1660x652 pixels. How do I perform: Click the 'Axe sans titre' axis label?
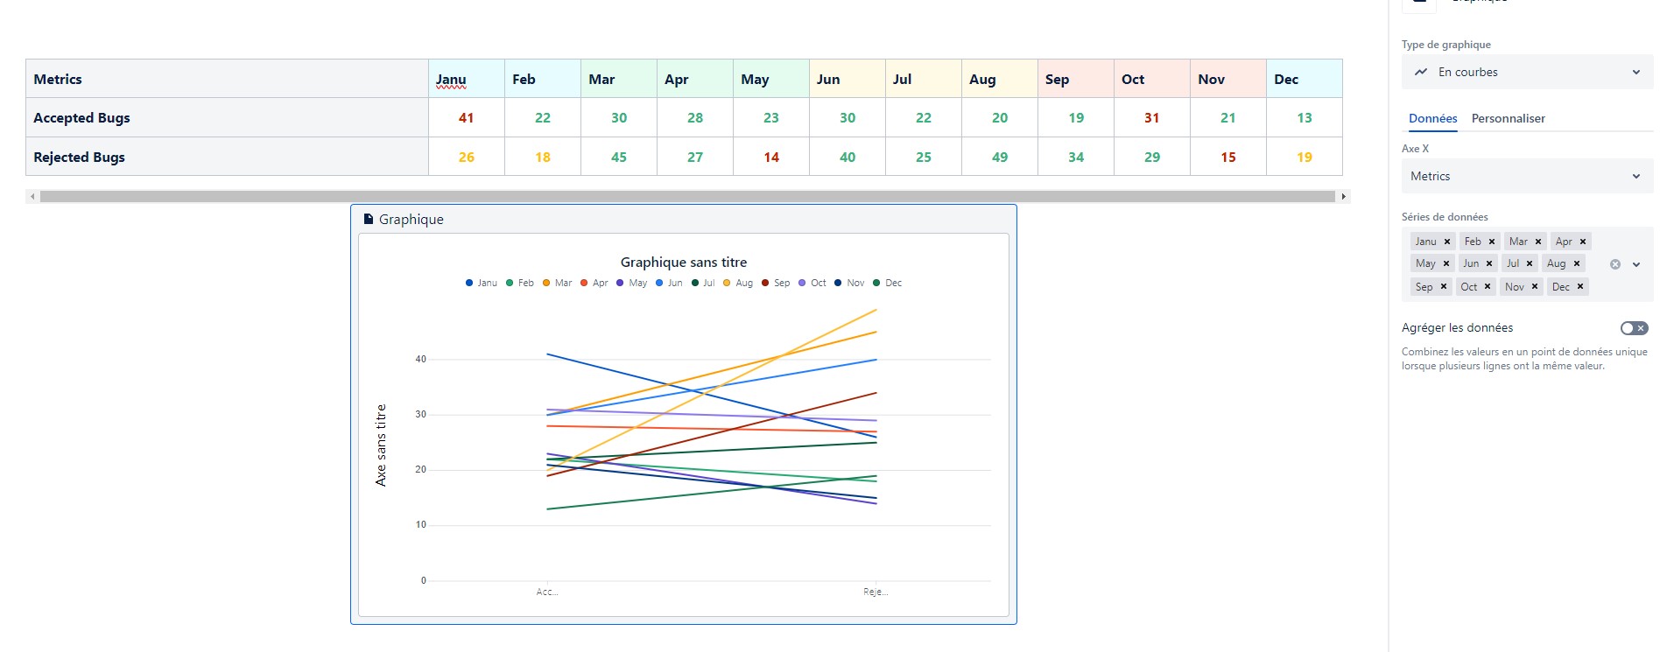click(381, 445)
